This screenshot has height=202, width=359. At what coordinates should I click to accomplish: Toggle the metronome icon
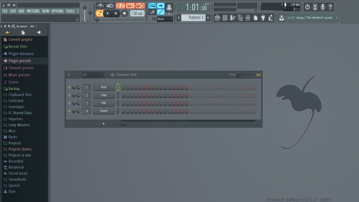point(100,6)
